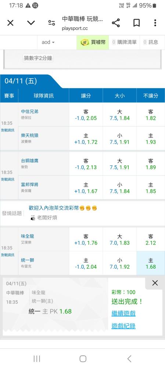The height and width of the screenshot is (369, 165).
Task: Bookmark this page with the bookmark icon
Action: tap(136, 23)
